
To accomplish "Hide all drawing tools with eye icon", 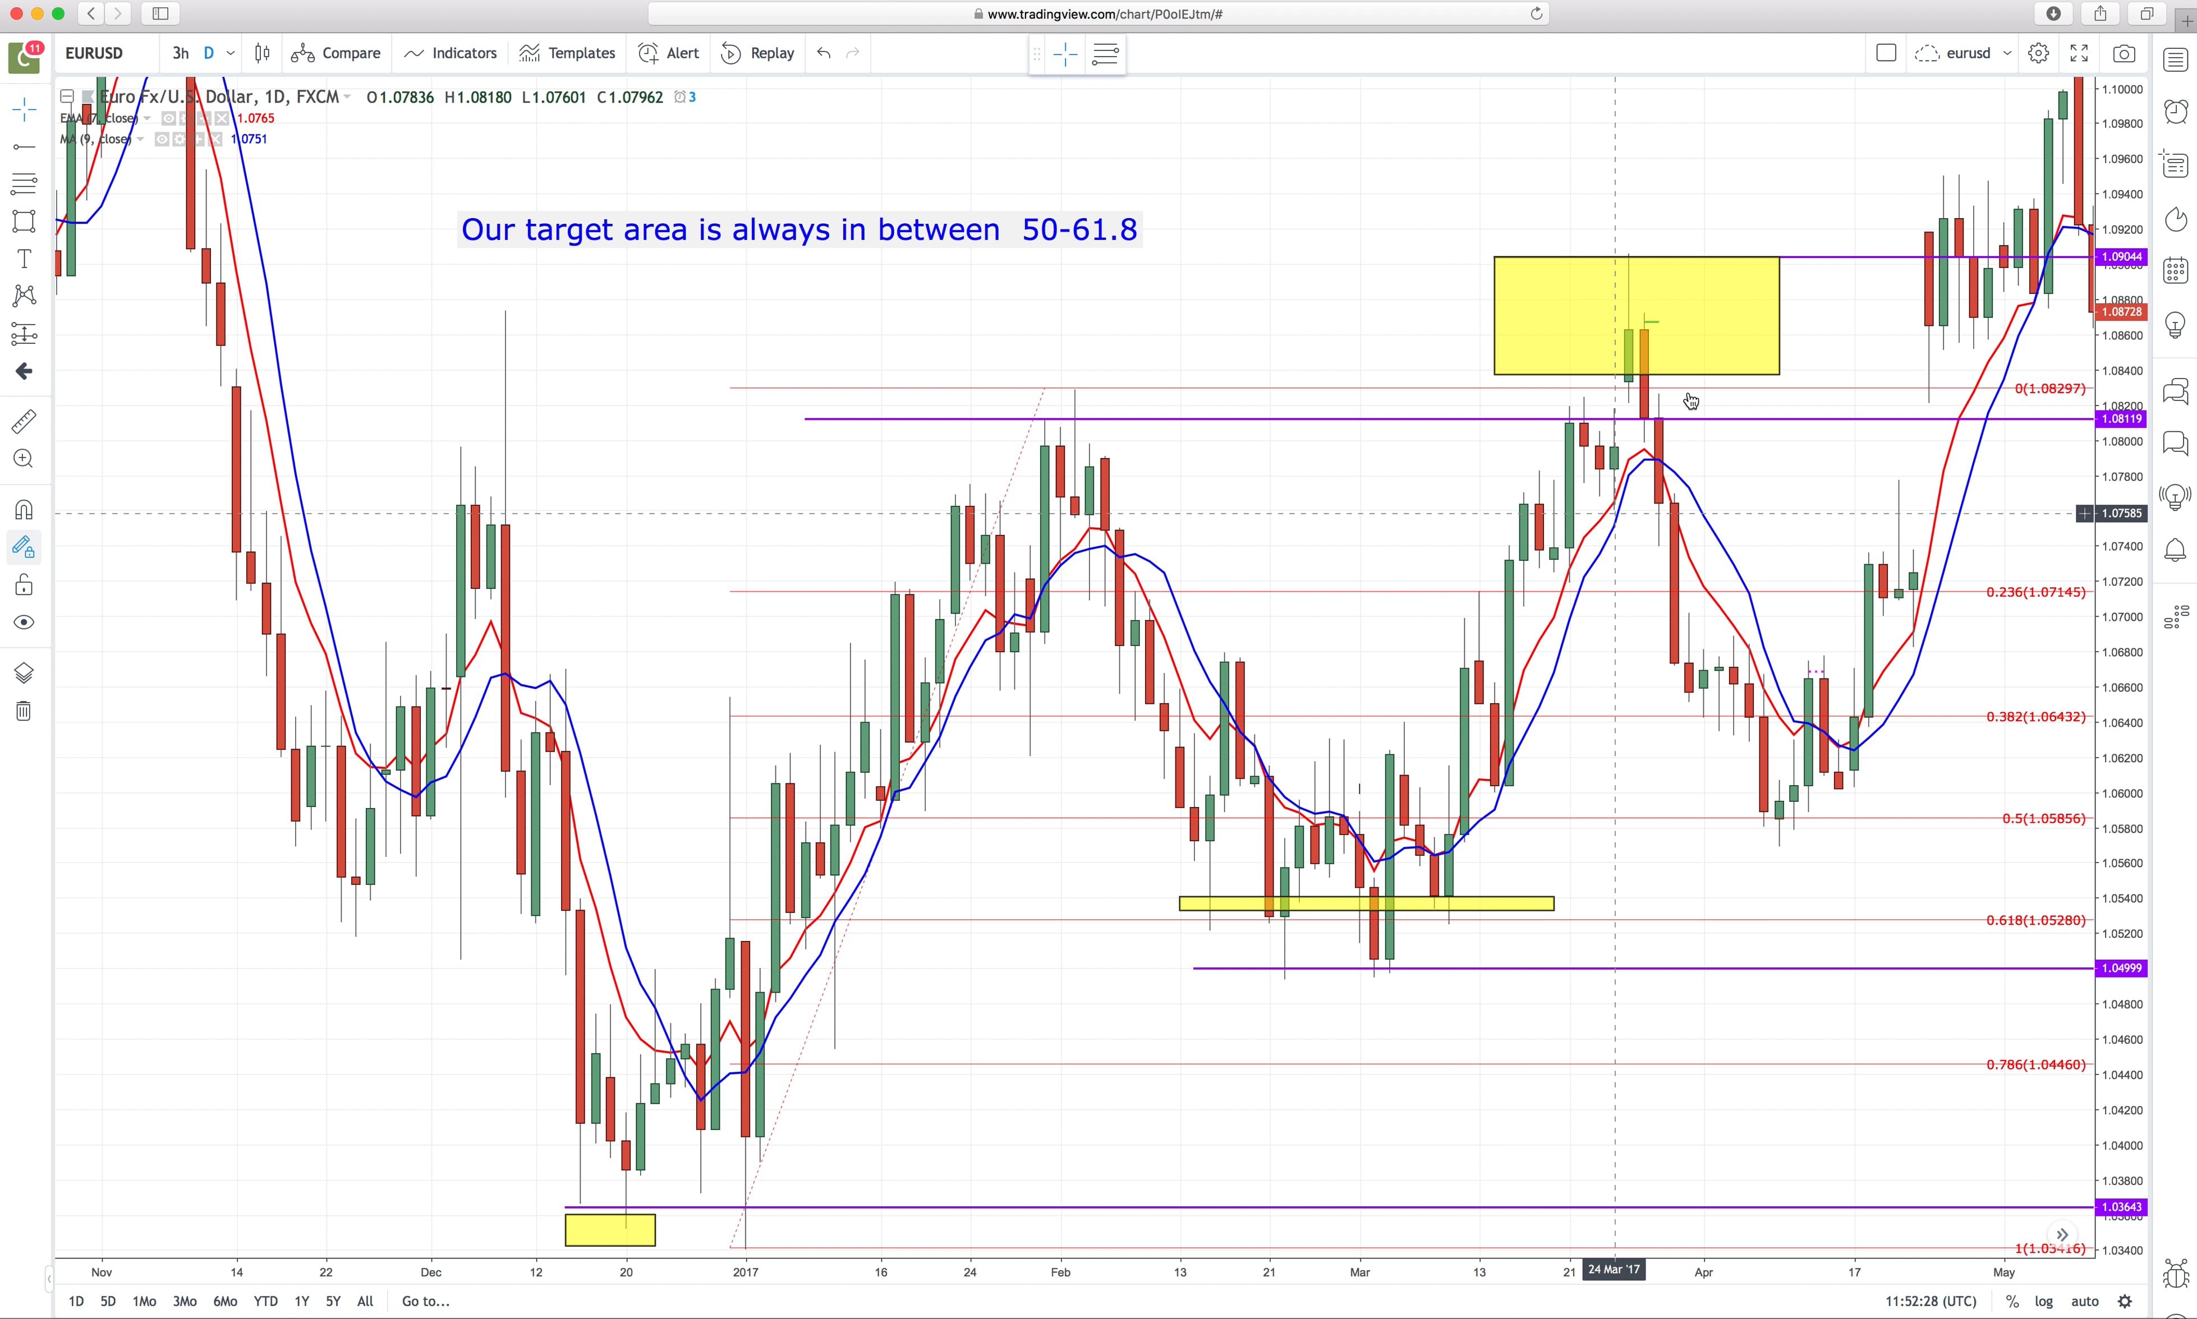I will tap(24, 622).
